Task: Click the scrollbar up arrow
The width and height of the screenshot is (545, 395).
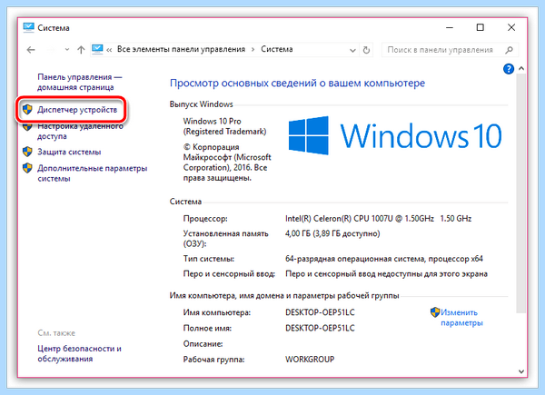Action: coord(521,68)
